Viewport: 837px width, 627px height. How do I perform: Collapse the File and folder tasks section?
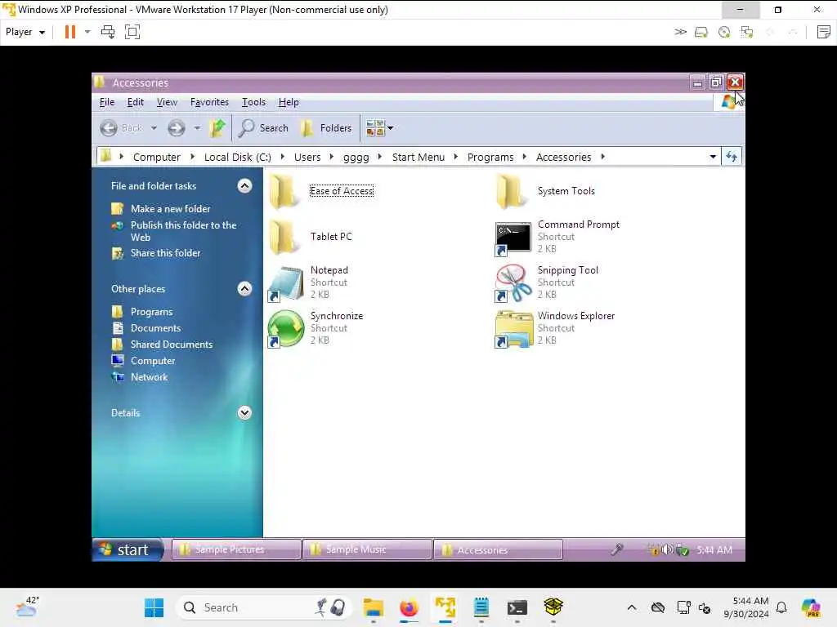coord(244,185)
